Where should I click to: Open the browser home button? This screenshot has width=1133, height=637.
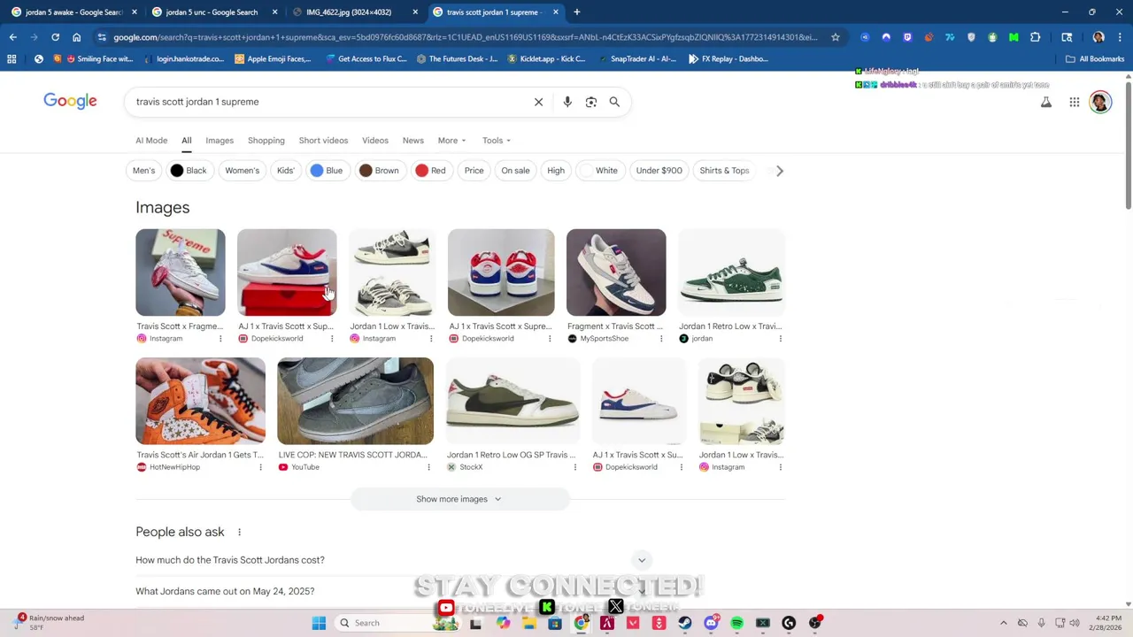click(76, 37)
